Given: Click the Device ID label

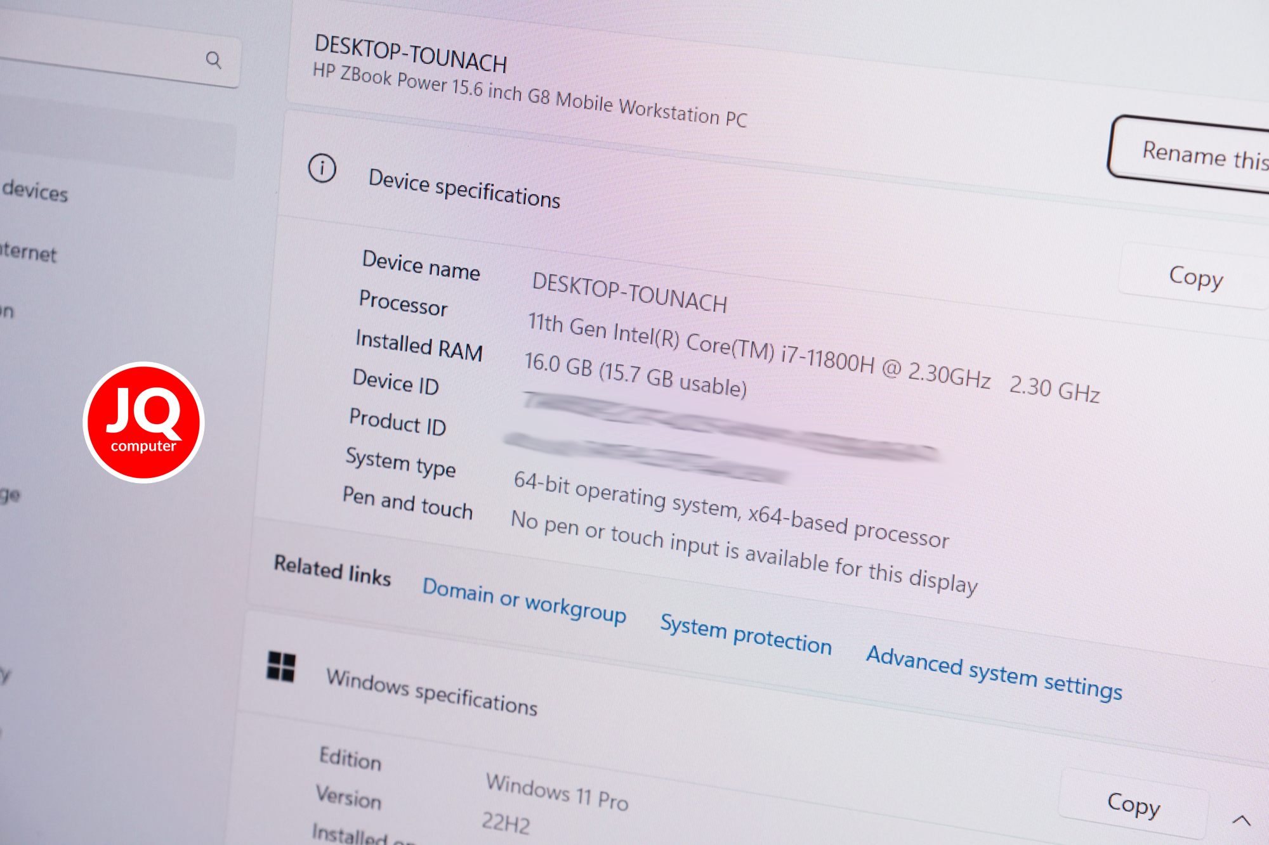Looking at the screenshot, I should (x=395, y=382).
